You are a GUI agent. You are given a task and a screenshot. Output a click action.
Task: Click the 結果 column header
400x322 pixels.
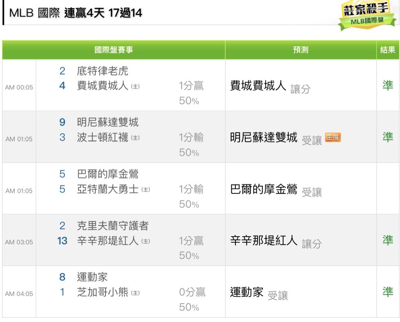click(x=388, y=50)
